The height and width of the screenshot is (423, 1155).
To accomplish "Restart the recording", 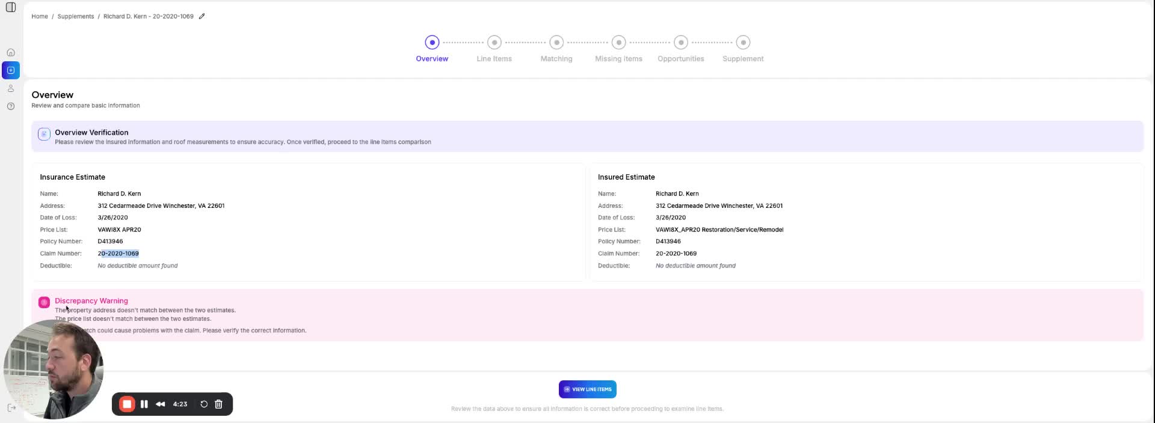I will [204, 404].
